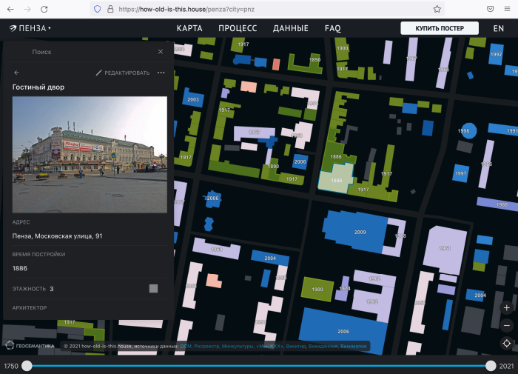The width and height of the screenshot is (518, 374).
Task: Open the Карта menu item
Action: (189, 28)
